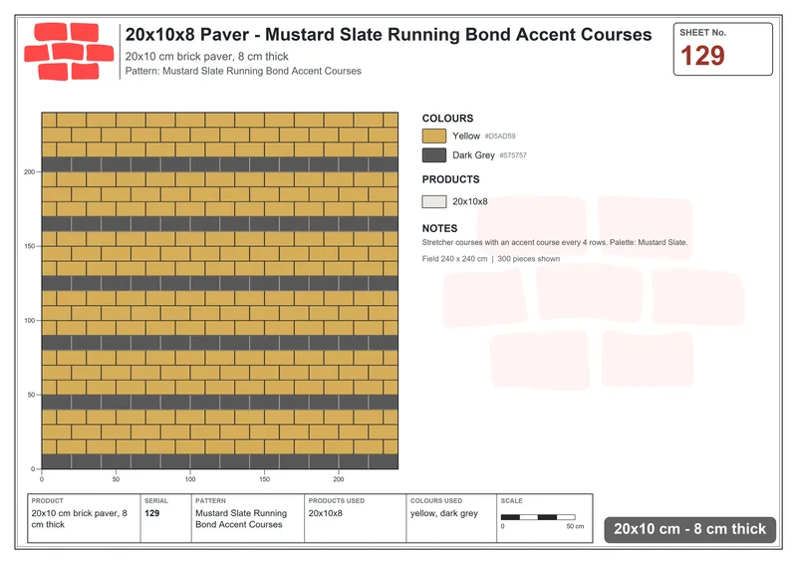Click the faded brick watermark graphic

[593, 293]
